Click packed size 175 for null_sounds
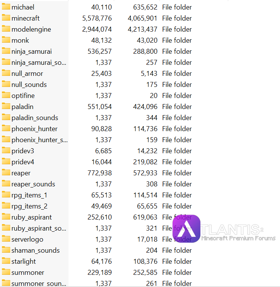280x287 pixels. tap(152, 85)
